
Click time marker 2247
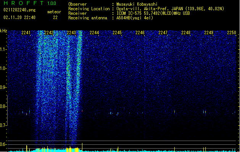click(x=163, y=33)
